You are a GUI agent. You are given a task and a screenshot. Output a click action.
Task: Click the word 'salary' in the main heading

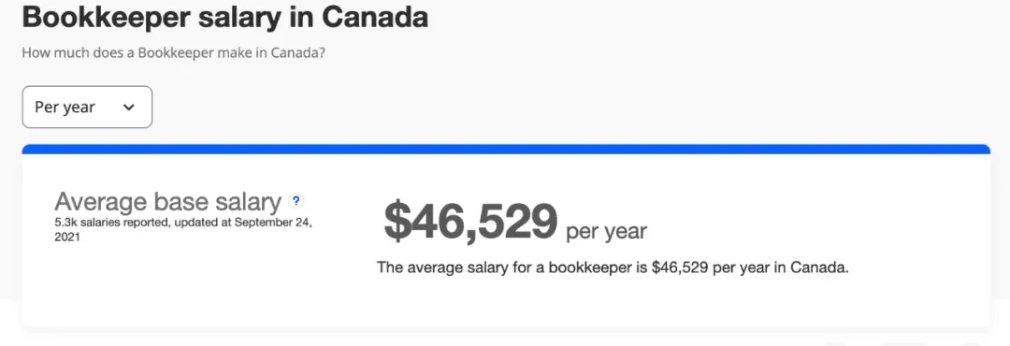239,18
